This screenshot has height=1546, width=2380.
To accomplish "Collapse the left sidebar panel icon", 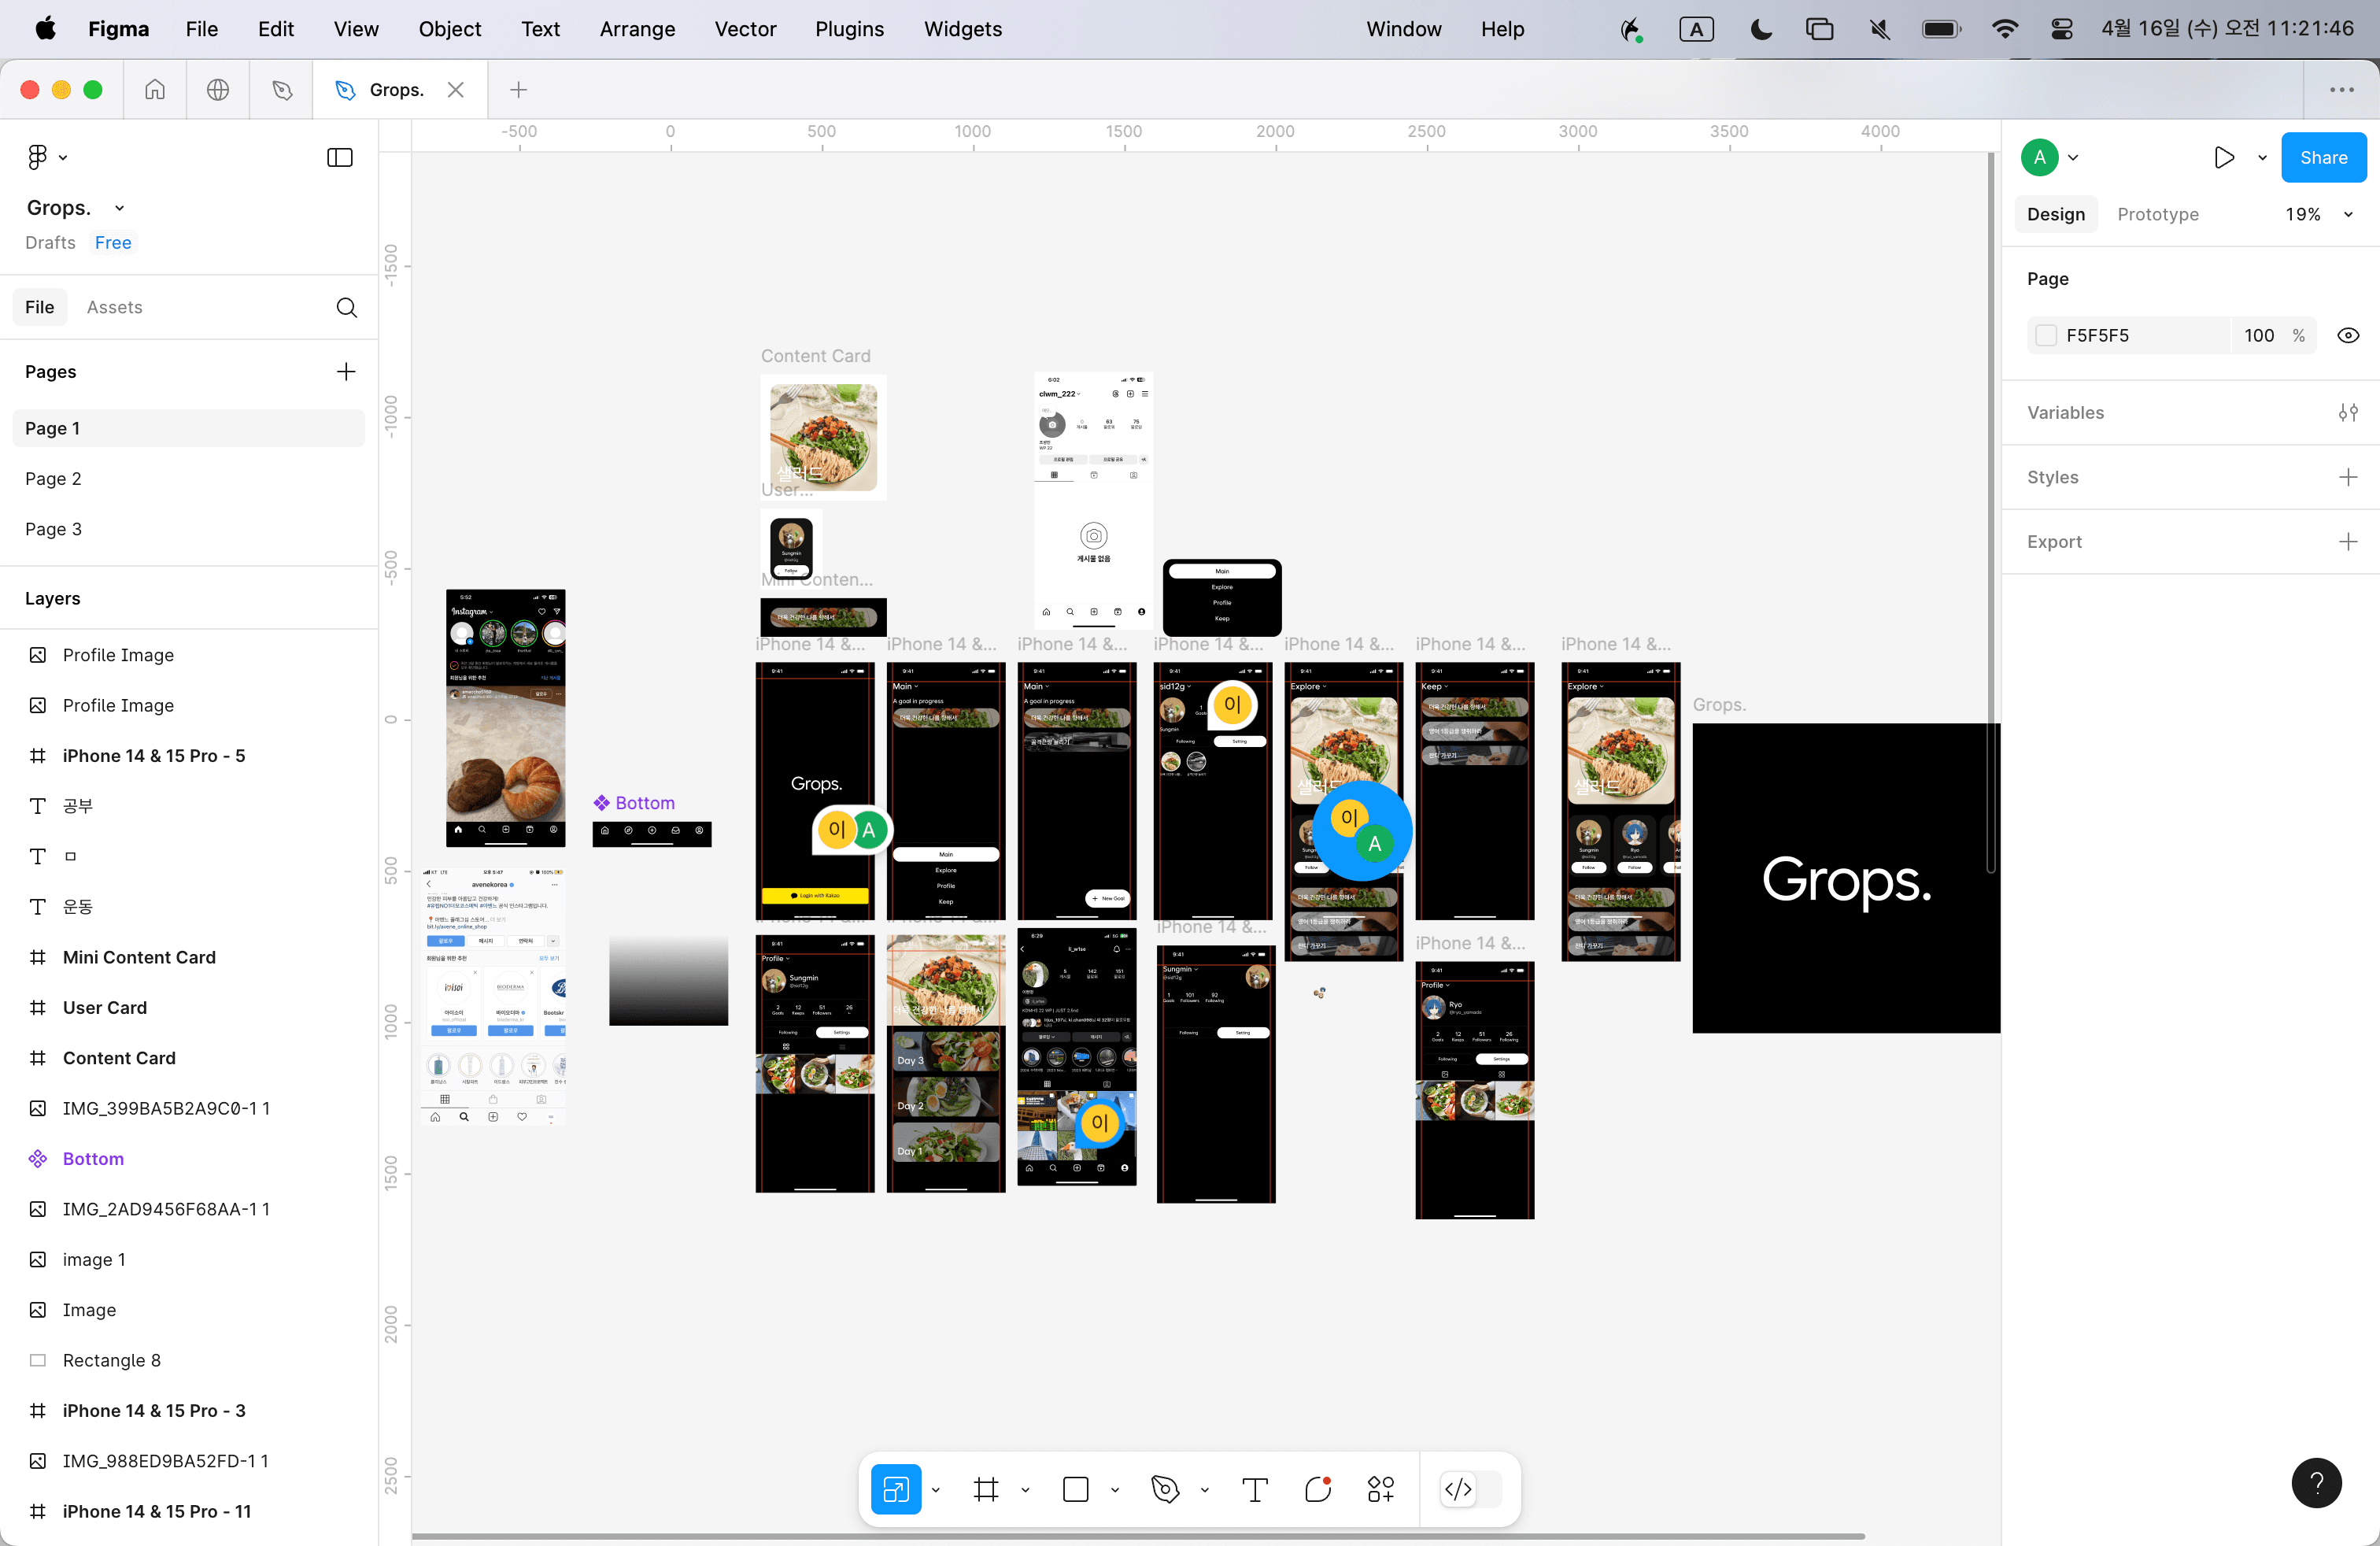I will point(340,157).
